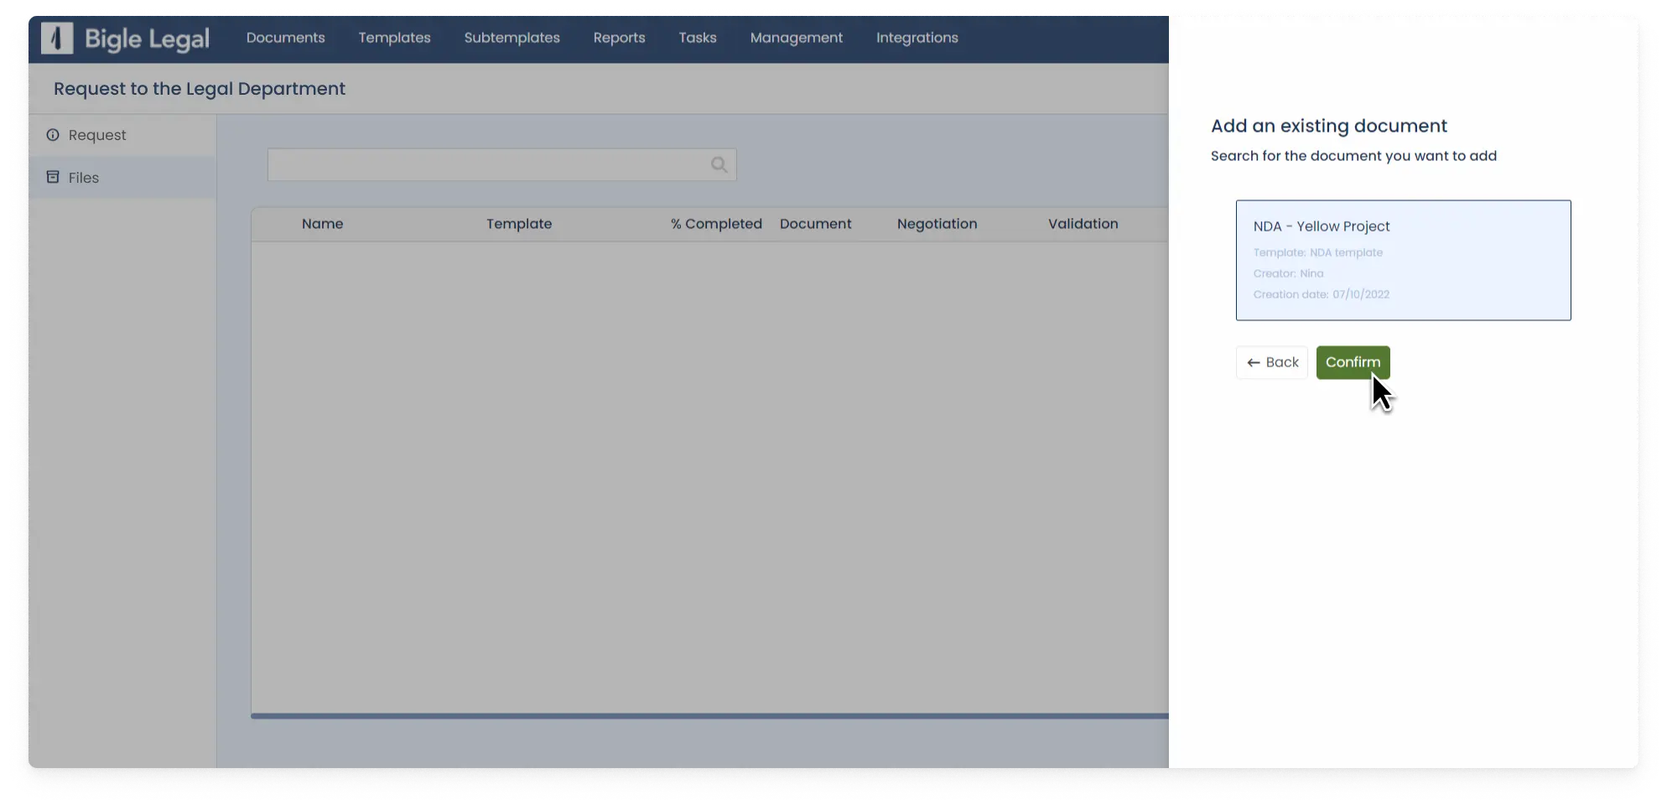Go to Subtemplates in the navbar
Viewport: 1667px width, 810px height.
(512, 38)
